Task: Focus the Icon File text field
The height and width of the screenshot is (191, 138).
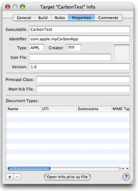Action: (x=70, y=57)
